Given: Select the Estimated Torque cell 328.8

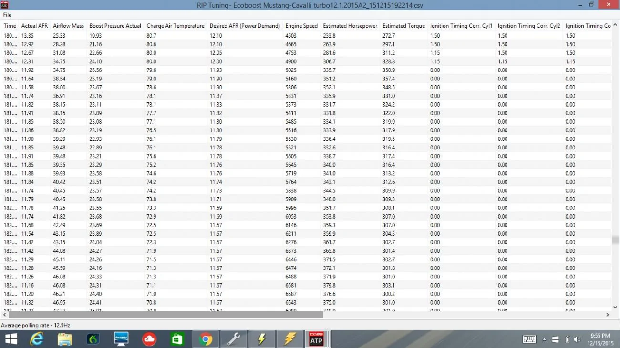Looking at the screenshot, I should coord(389,61).
